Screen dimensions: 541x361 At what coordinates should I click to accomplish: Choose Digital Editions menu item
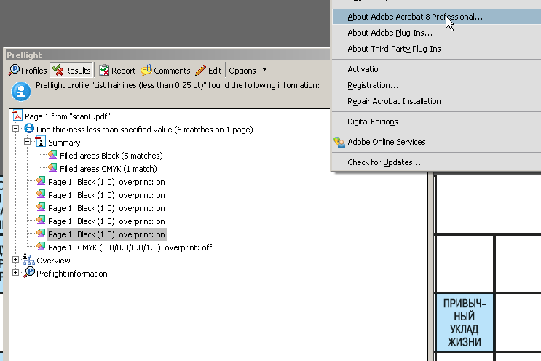coord(437,122)
